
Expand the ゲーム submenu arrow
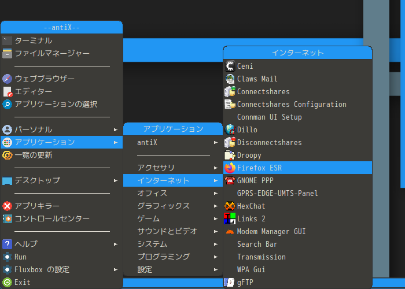click(x=216, y=219)
